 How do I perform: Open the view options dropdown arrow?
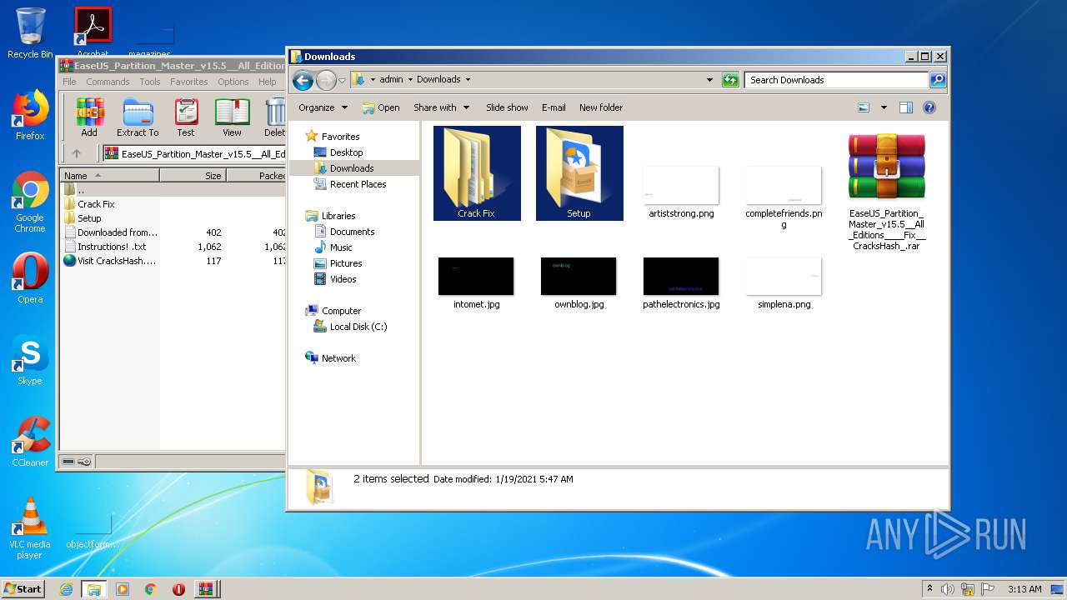click(884, 107)
